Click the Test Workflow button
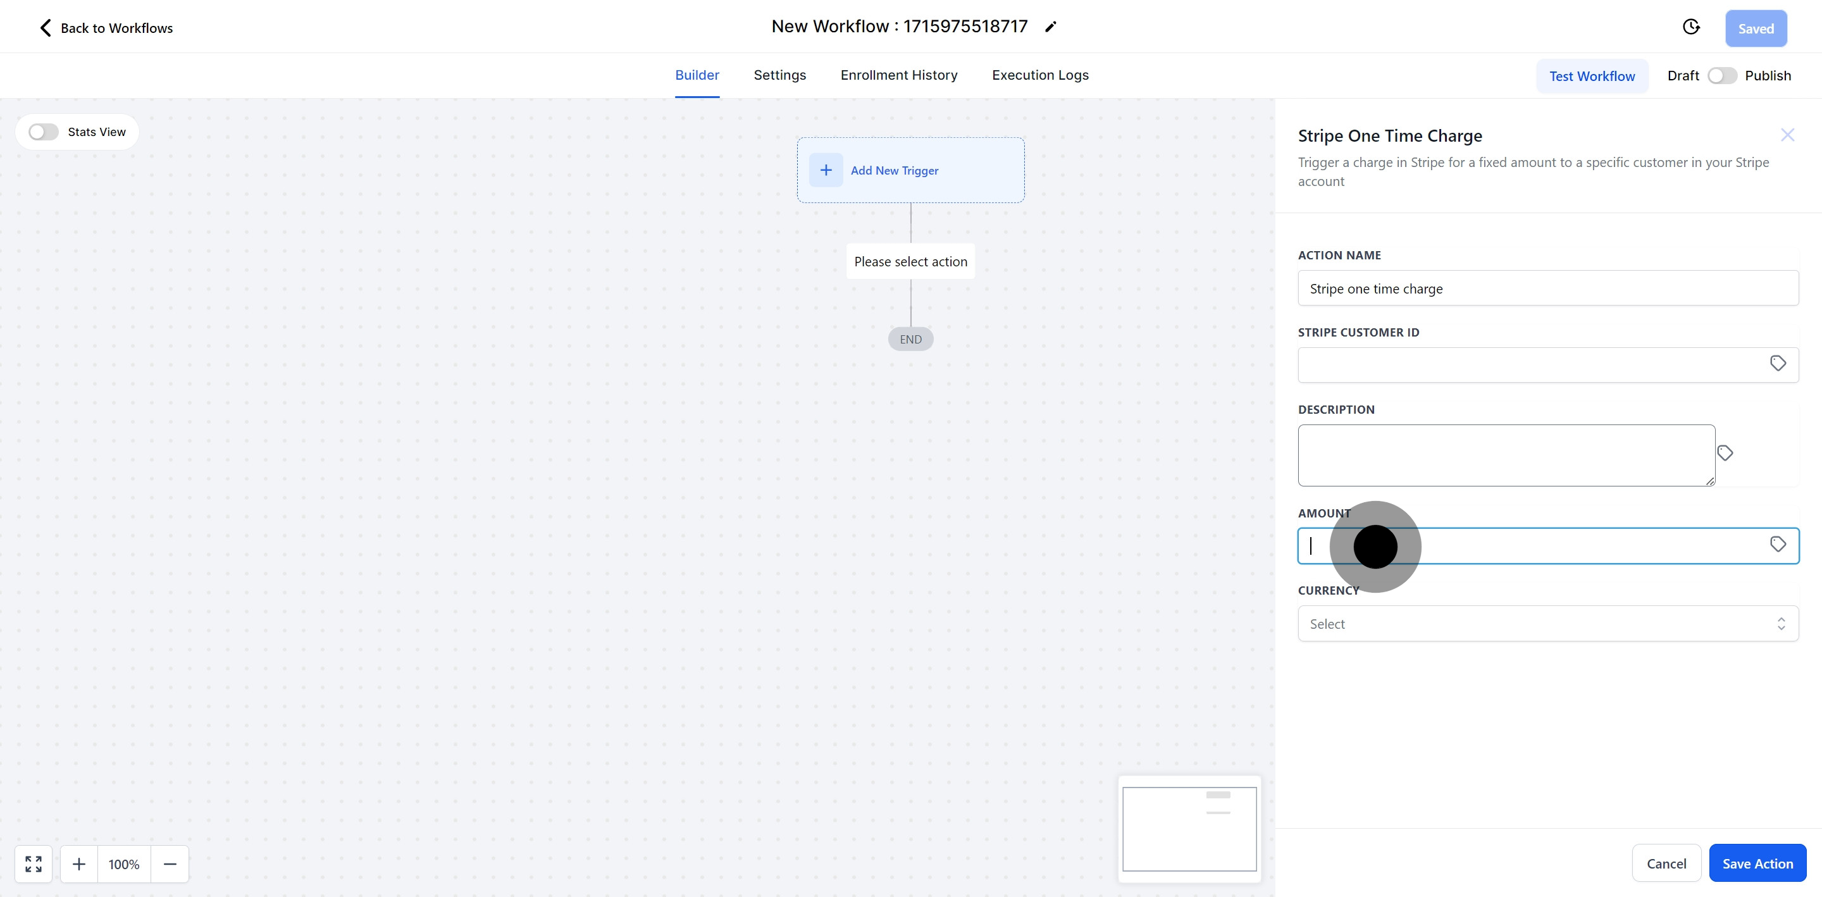This screenshot has width=1822, height=897. tap(1592, 76)
